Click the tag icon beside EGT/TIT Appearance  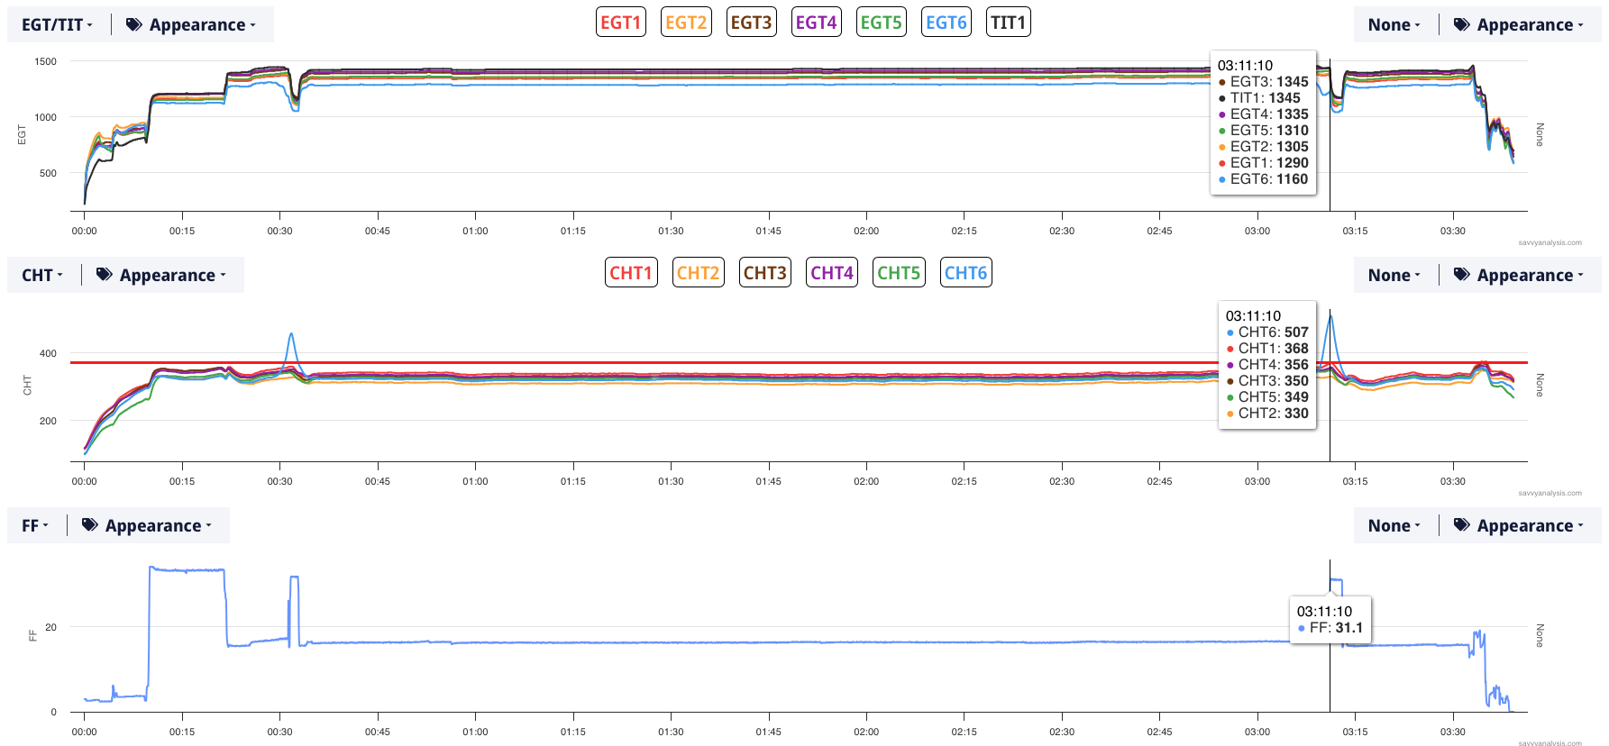coord(134,25)
